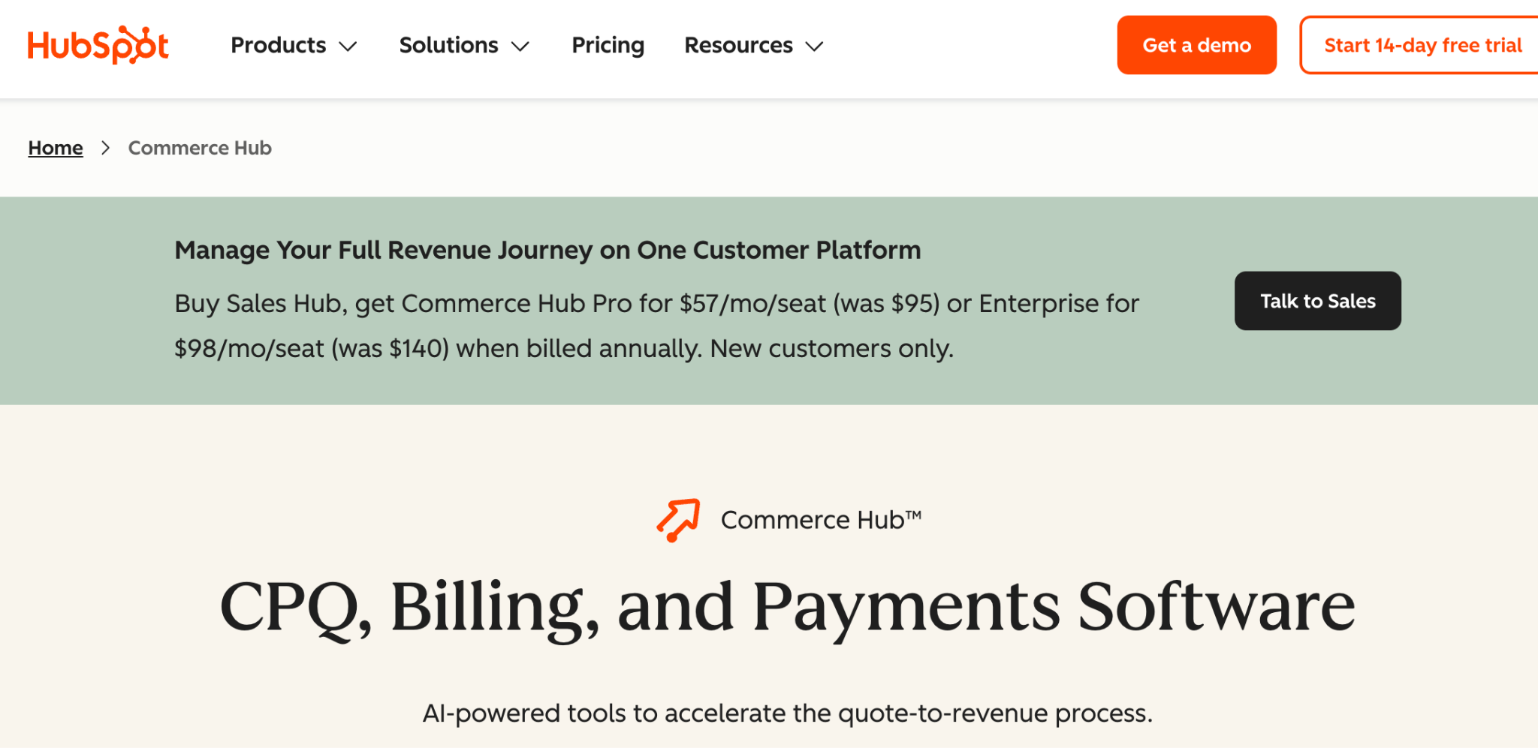Expand the Solutions chevron arrow
The height and width of the screenshot is (748, 1538).
pyautogui.click(x=520, y=47)
